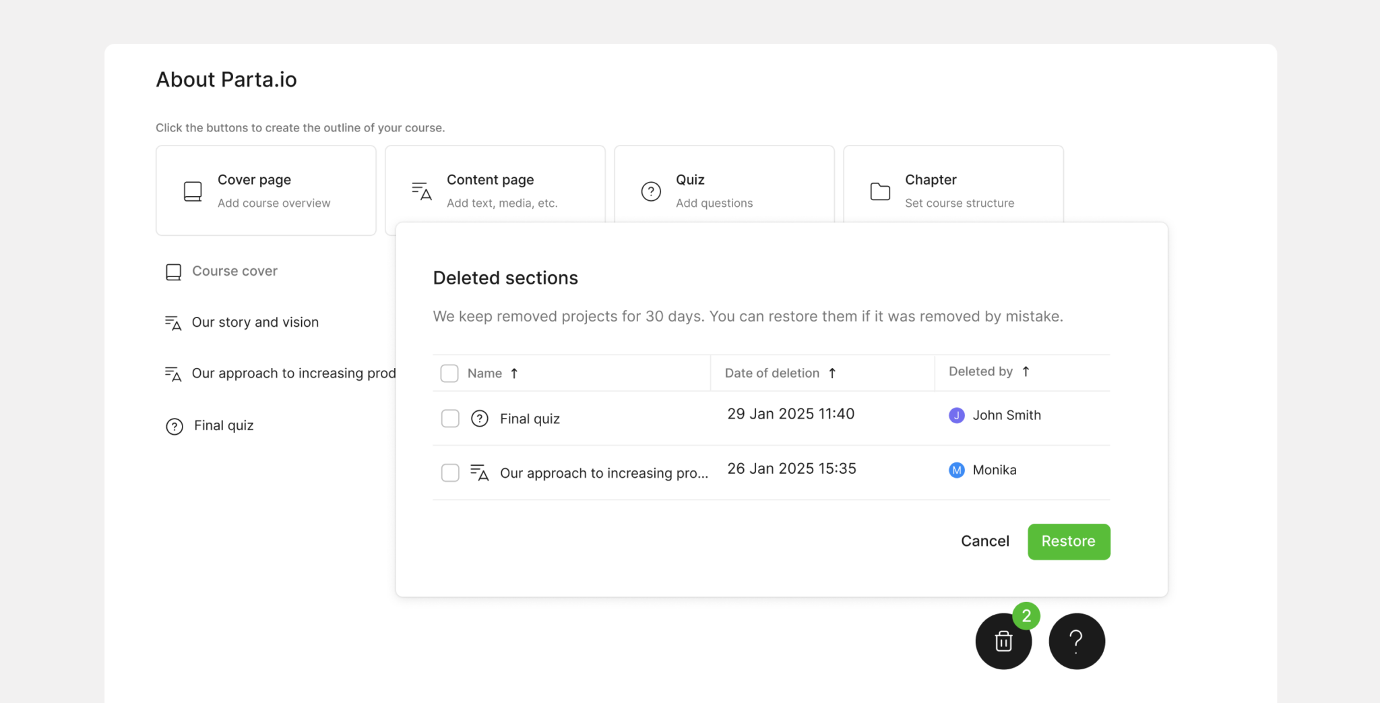
Task: Click the Cover page book icon
Action: pos(193,191)
